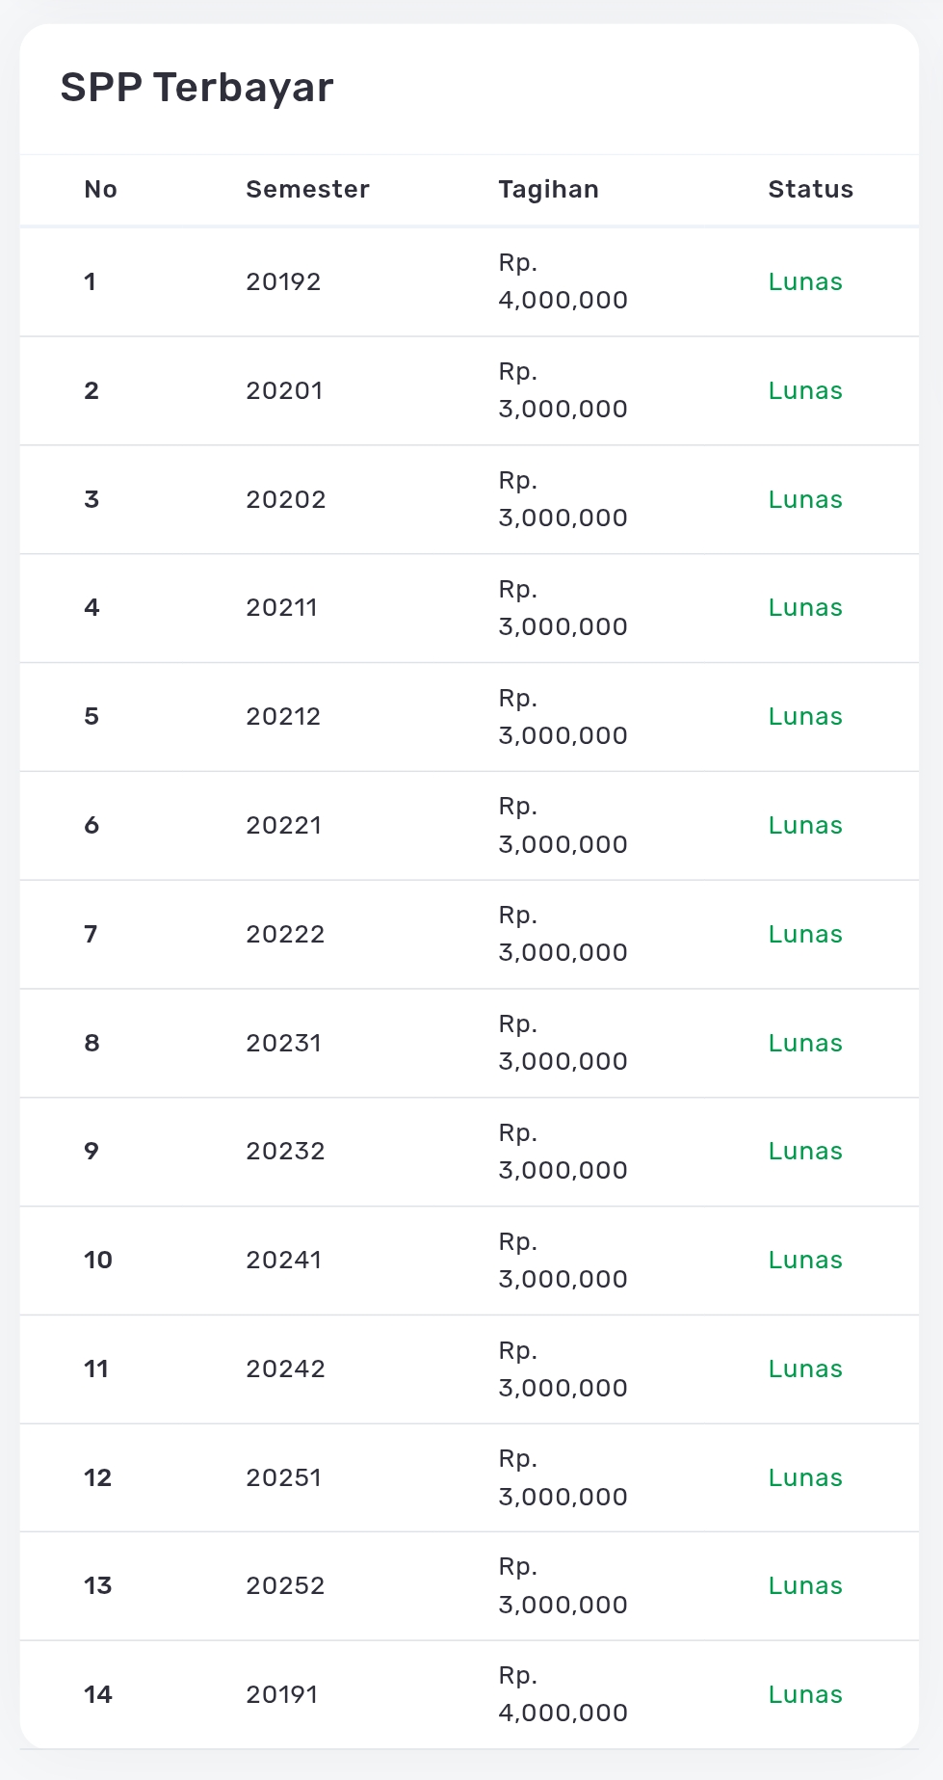Screen dimensions: 943x1780
Task: Click the Lunas status for semester 20201
Action: click(805, 390)
